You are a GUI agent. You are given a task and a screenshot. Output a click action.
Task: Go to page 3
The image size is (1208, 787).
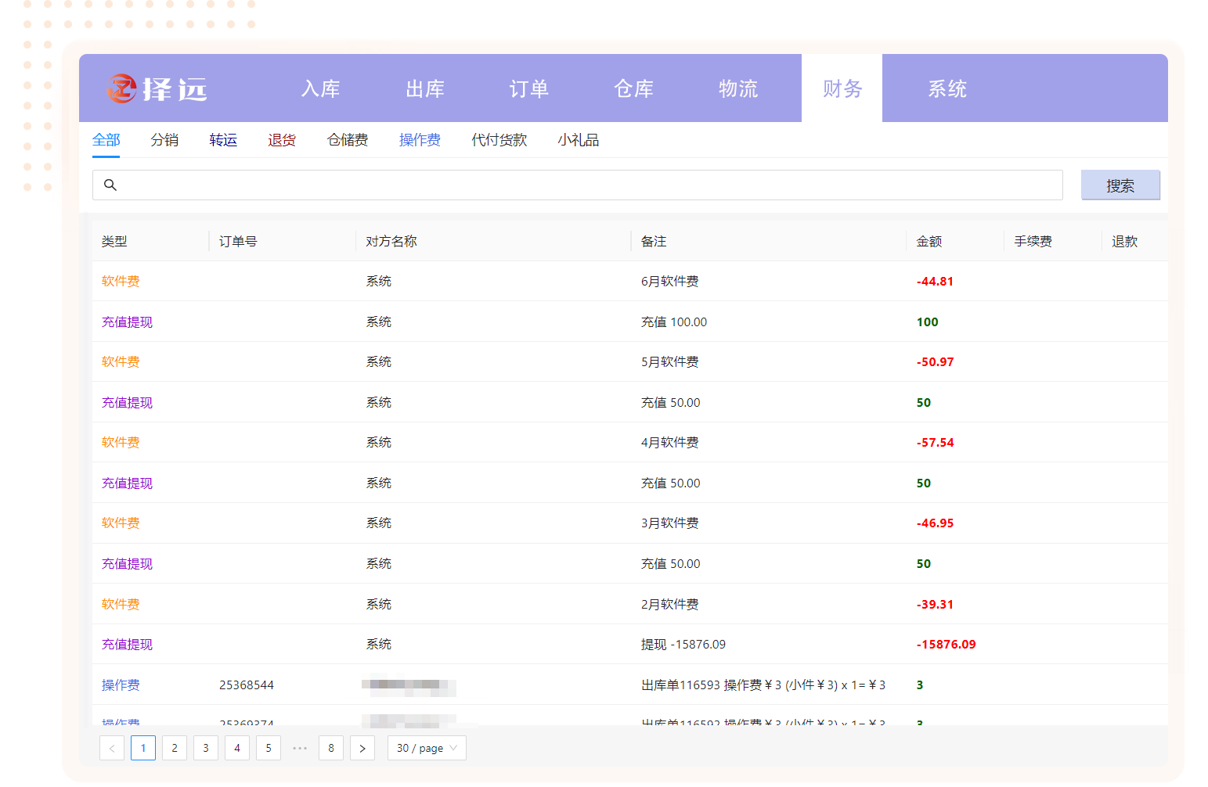pyautogui.click(x=206, y=748)
